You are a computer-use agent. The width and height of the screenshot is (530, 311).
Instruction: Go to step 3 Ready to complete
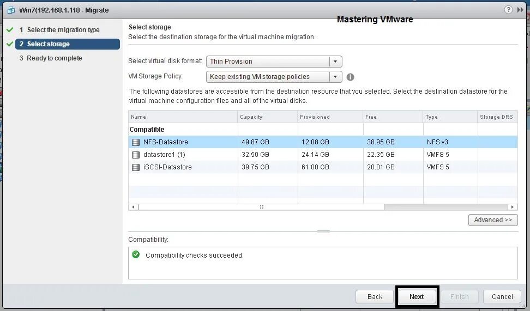tap(51, 58)
